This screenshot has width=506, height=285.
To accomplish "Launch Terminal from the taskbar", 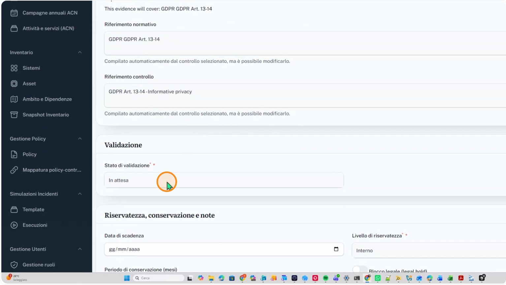I will point(357,278).
